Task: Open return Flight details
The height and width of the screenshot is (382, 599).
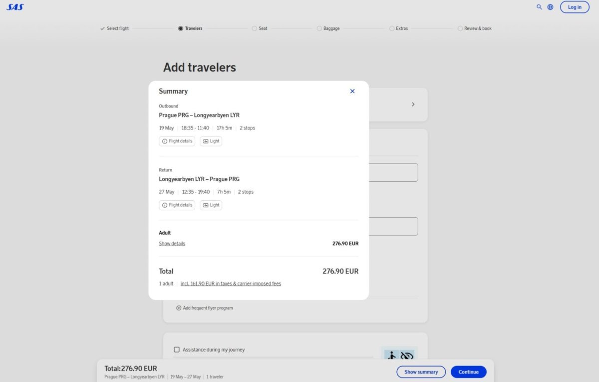Action: (x=177, y=205)
